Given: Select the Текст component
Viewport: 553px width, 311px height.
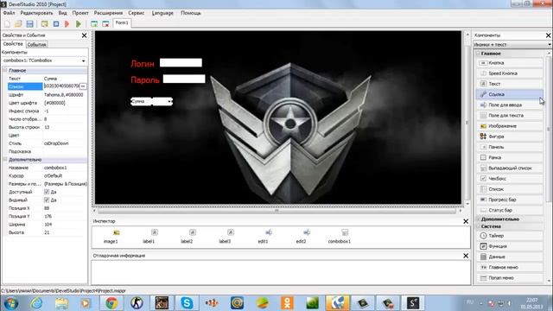Looking at the screenshot, I should [x=510, y=84].
